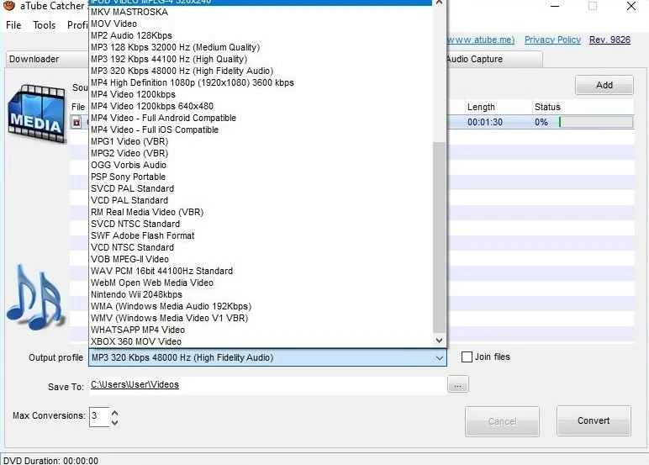Select MKV MASTROSKA profile

(261, 12)
